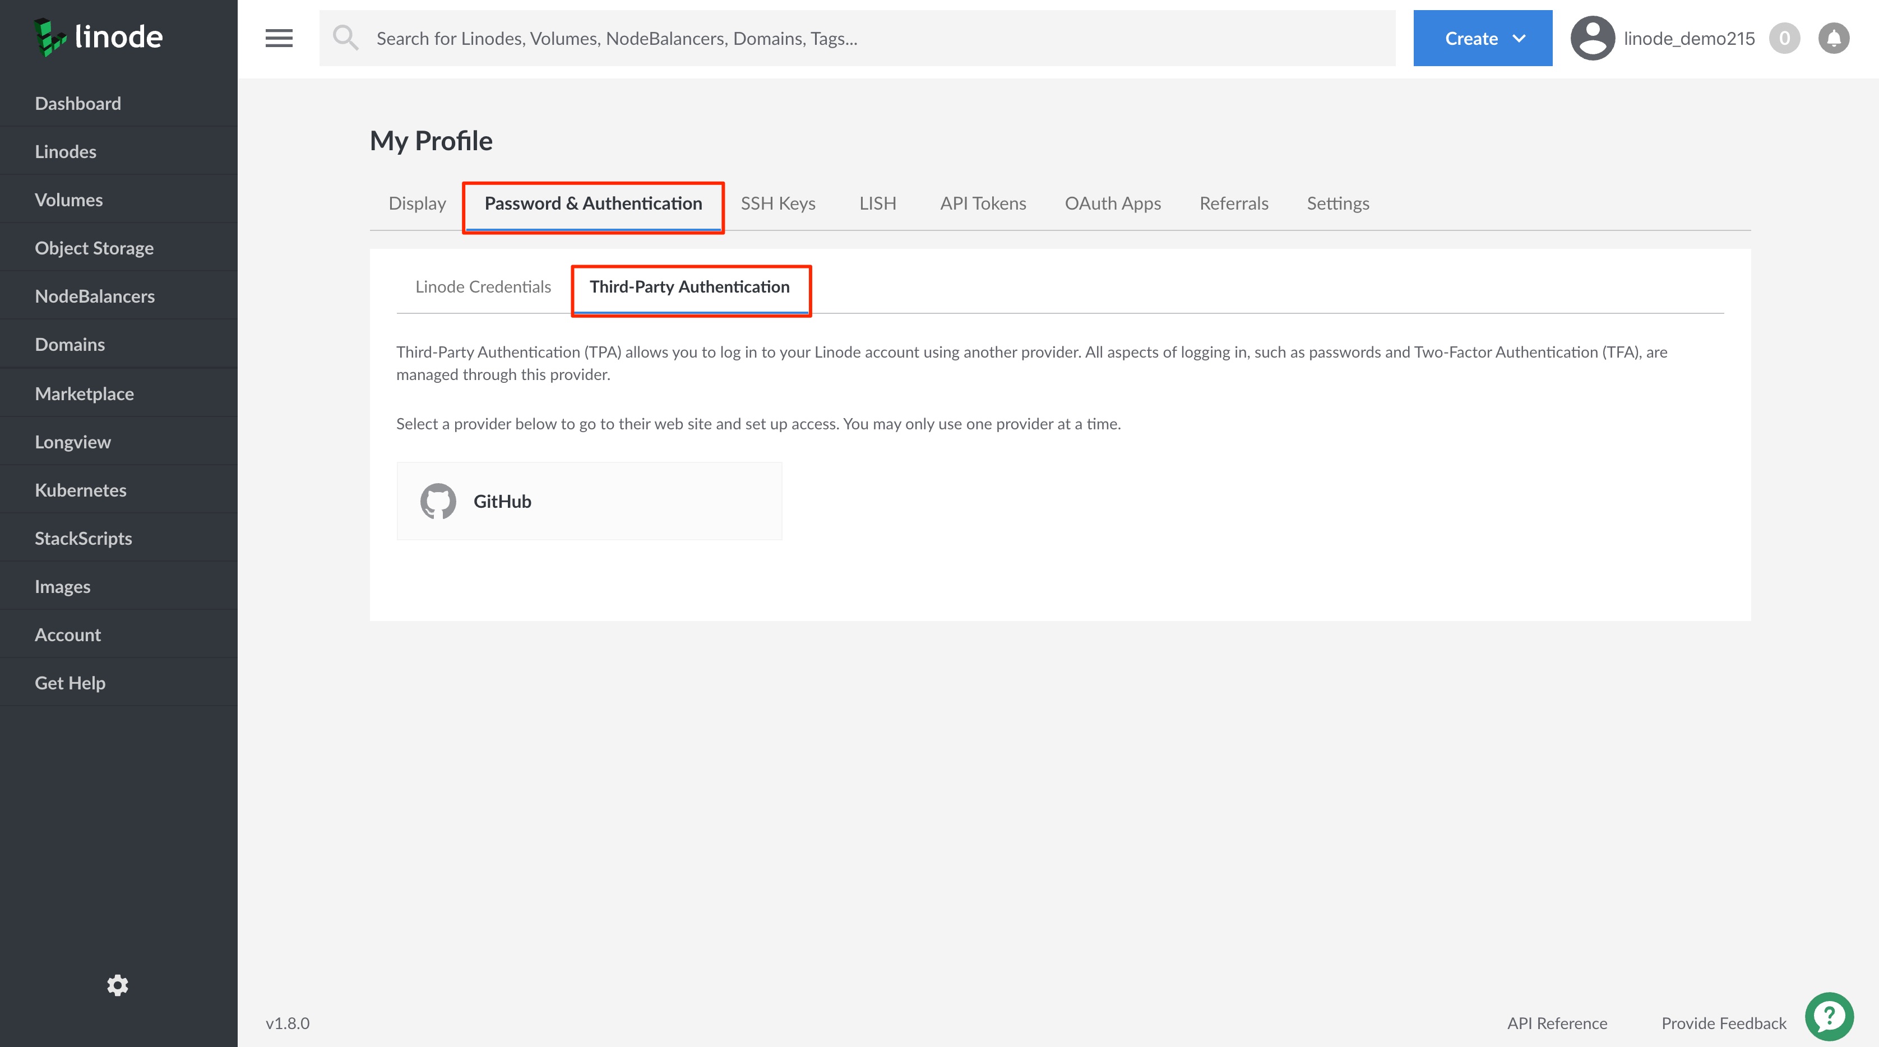Focus the Linodes search field
This screenshot has width=1879, height=1047.
pos(875,38)
